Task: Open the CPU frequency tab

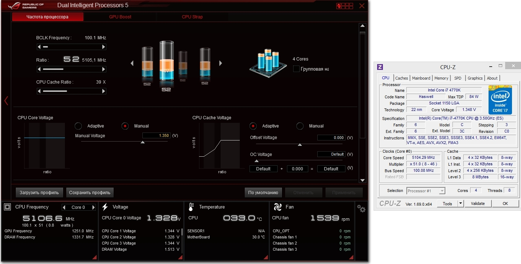Action: click(x=48, y=17)
